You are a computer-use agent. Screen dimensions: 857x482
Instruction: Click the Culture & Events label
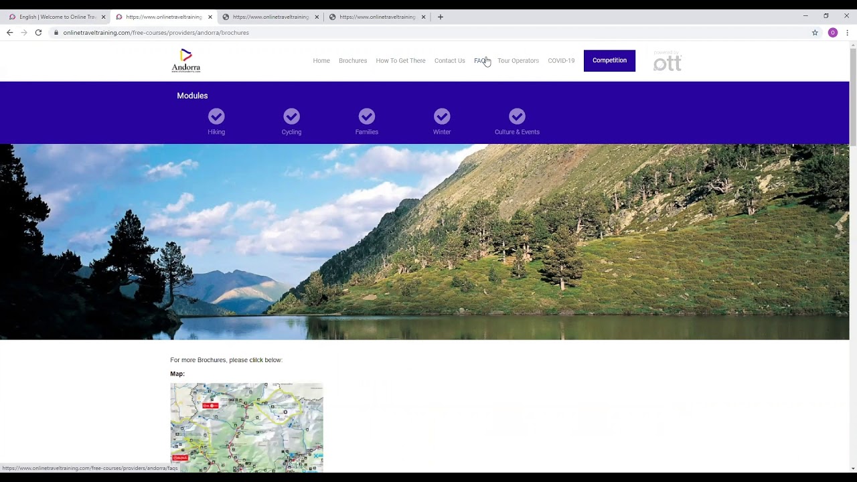point(517,132)
